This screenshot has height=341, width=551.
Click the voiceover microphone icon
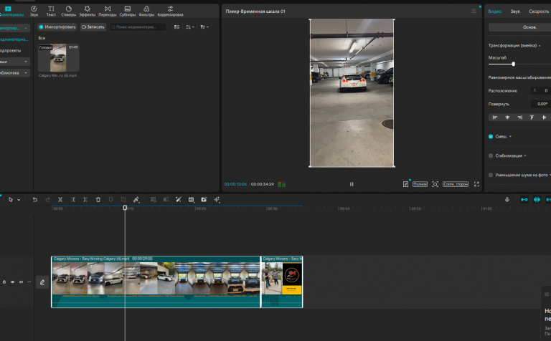[x=507, y=200]
